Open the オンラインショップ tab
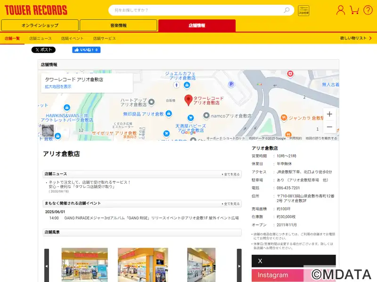Screen dimensions: 377x282 point(40,25)
